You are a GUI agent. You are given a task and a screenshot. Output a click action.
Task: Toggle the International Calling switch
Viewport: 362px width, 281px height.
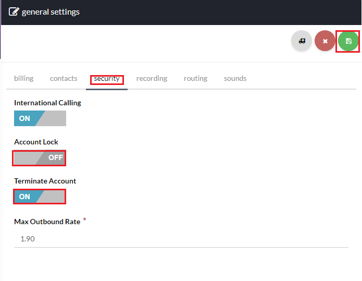click(x=40, y=118)
